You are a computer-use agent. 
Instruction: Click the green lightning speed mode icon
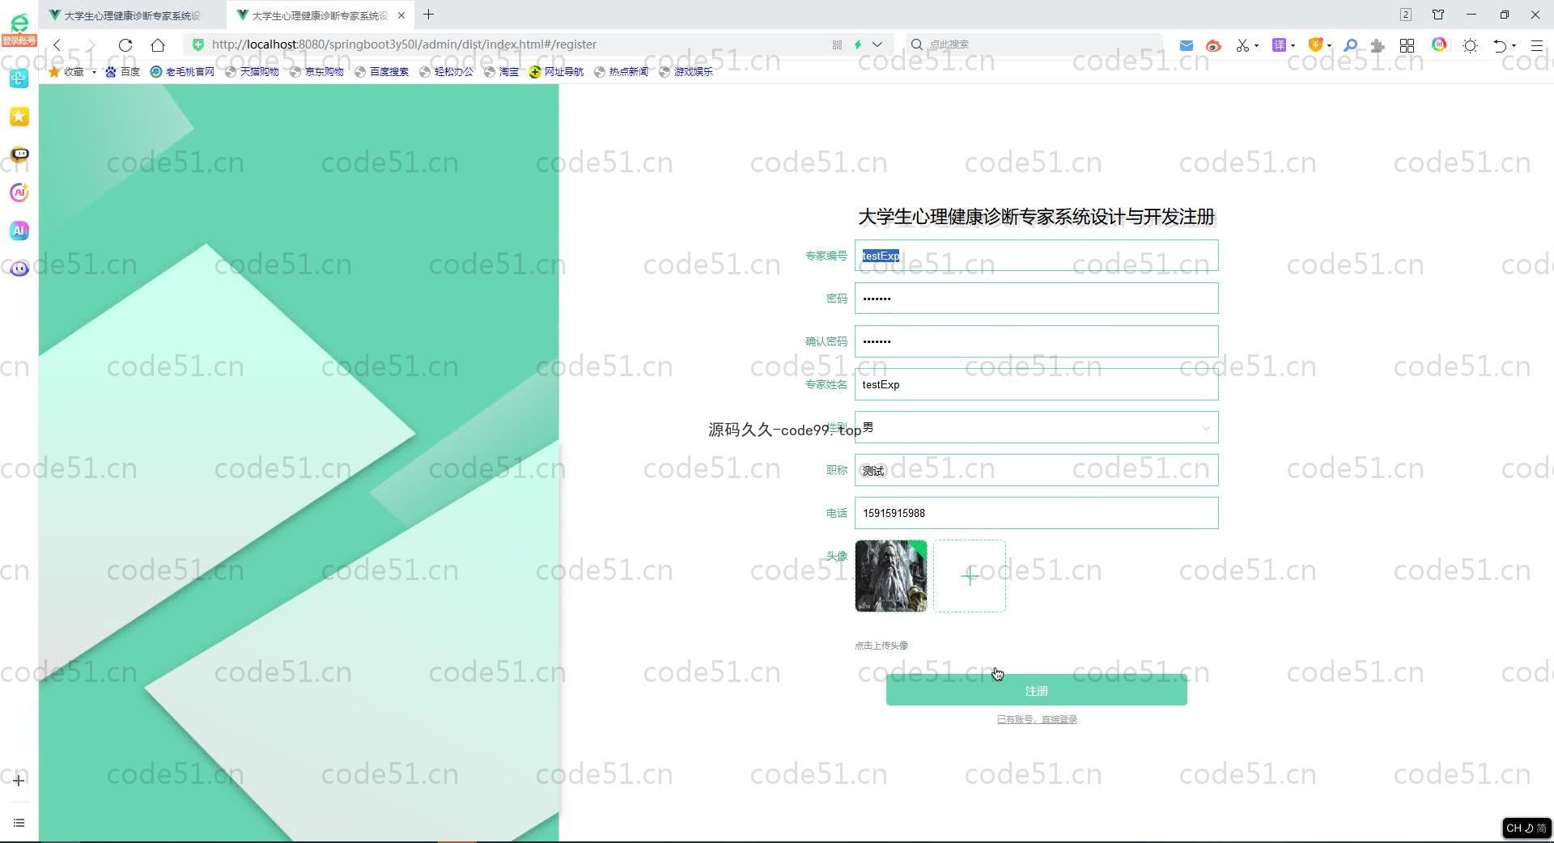point(858,44)
